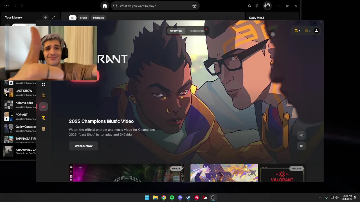Screen dimensions: 360x202
Task: Open the Spotify Browse icon
Action: click(194, 6)
